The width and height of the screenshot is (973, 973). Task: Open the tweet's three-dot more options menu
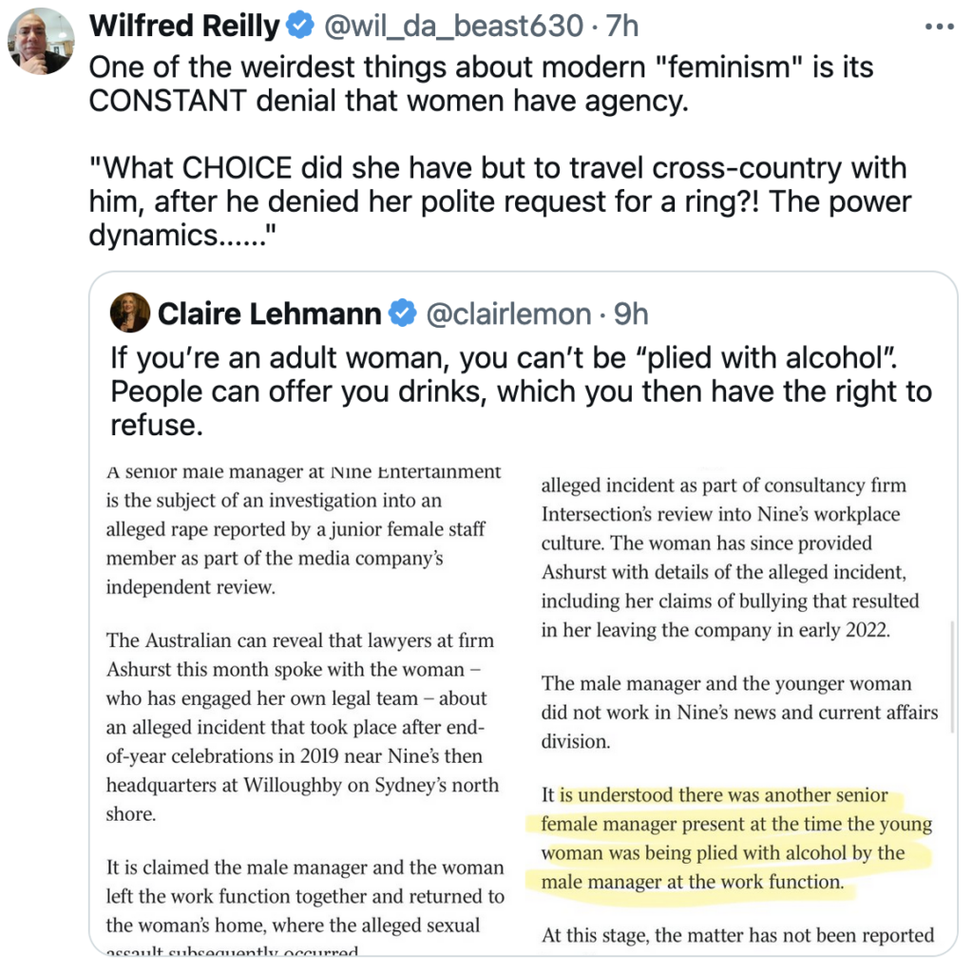pos(938,26)
